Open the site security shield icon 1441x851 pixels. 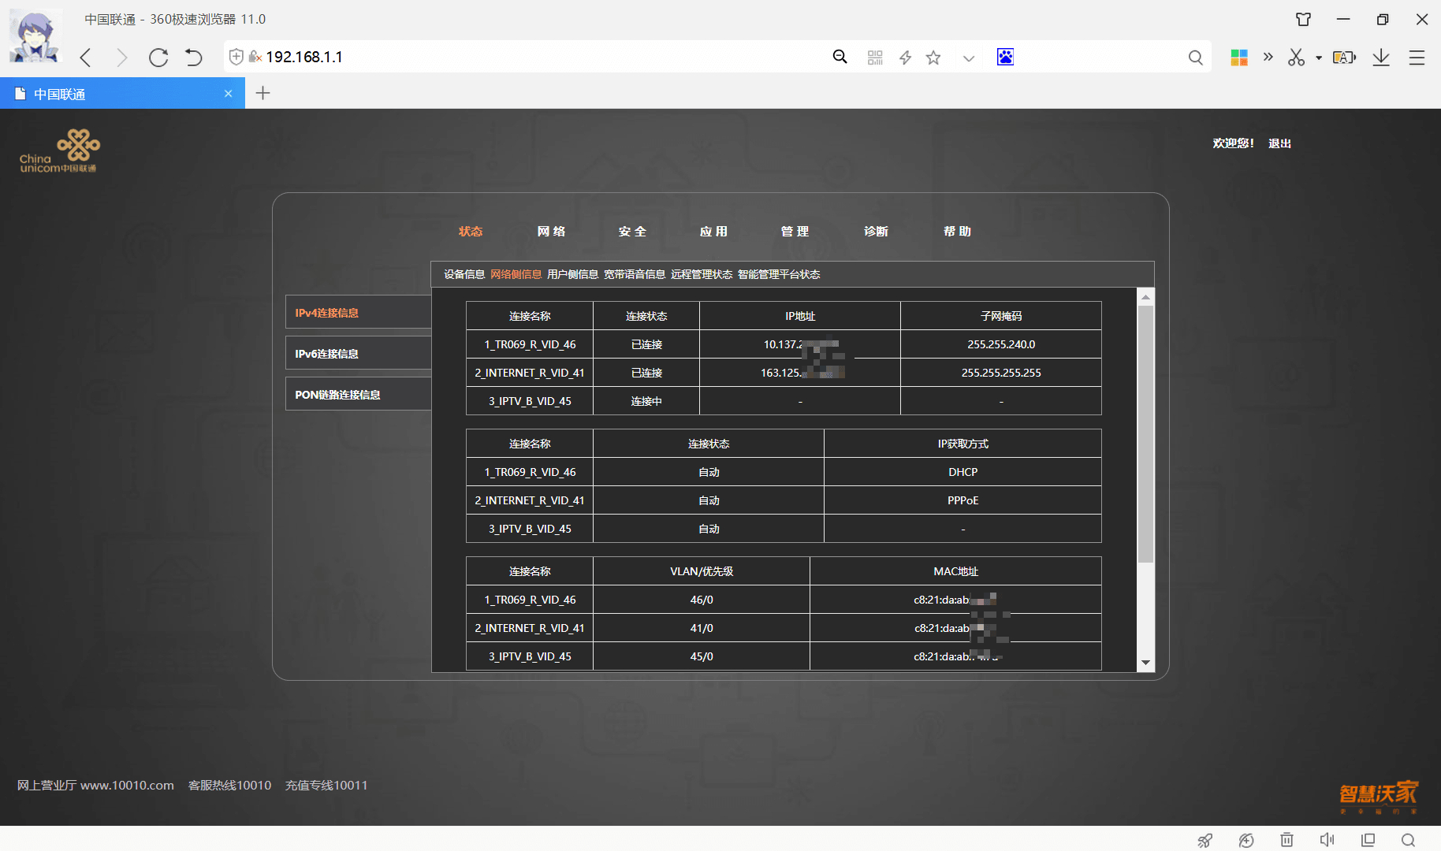[x=236, y=57]
